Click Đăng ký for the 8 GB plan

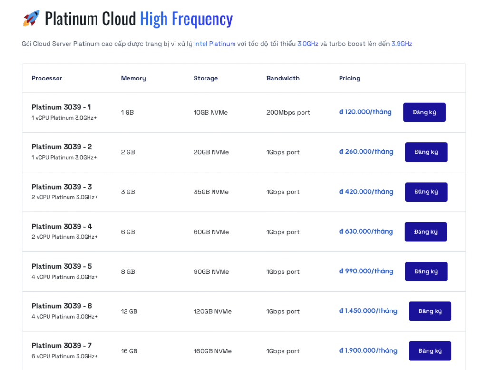coord(426,271)
